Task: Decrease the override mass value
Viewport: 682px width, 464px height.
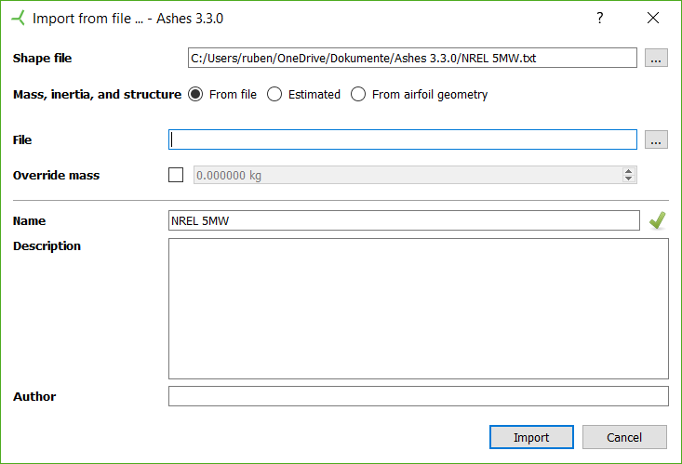Action: click(x=629, y=179)
